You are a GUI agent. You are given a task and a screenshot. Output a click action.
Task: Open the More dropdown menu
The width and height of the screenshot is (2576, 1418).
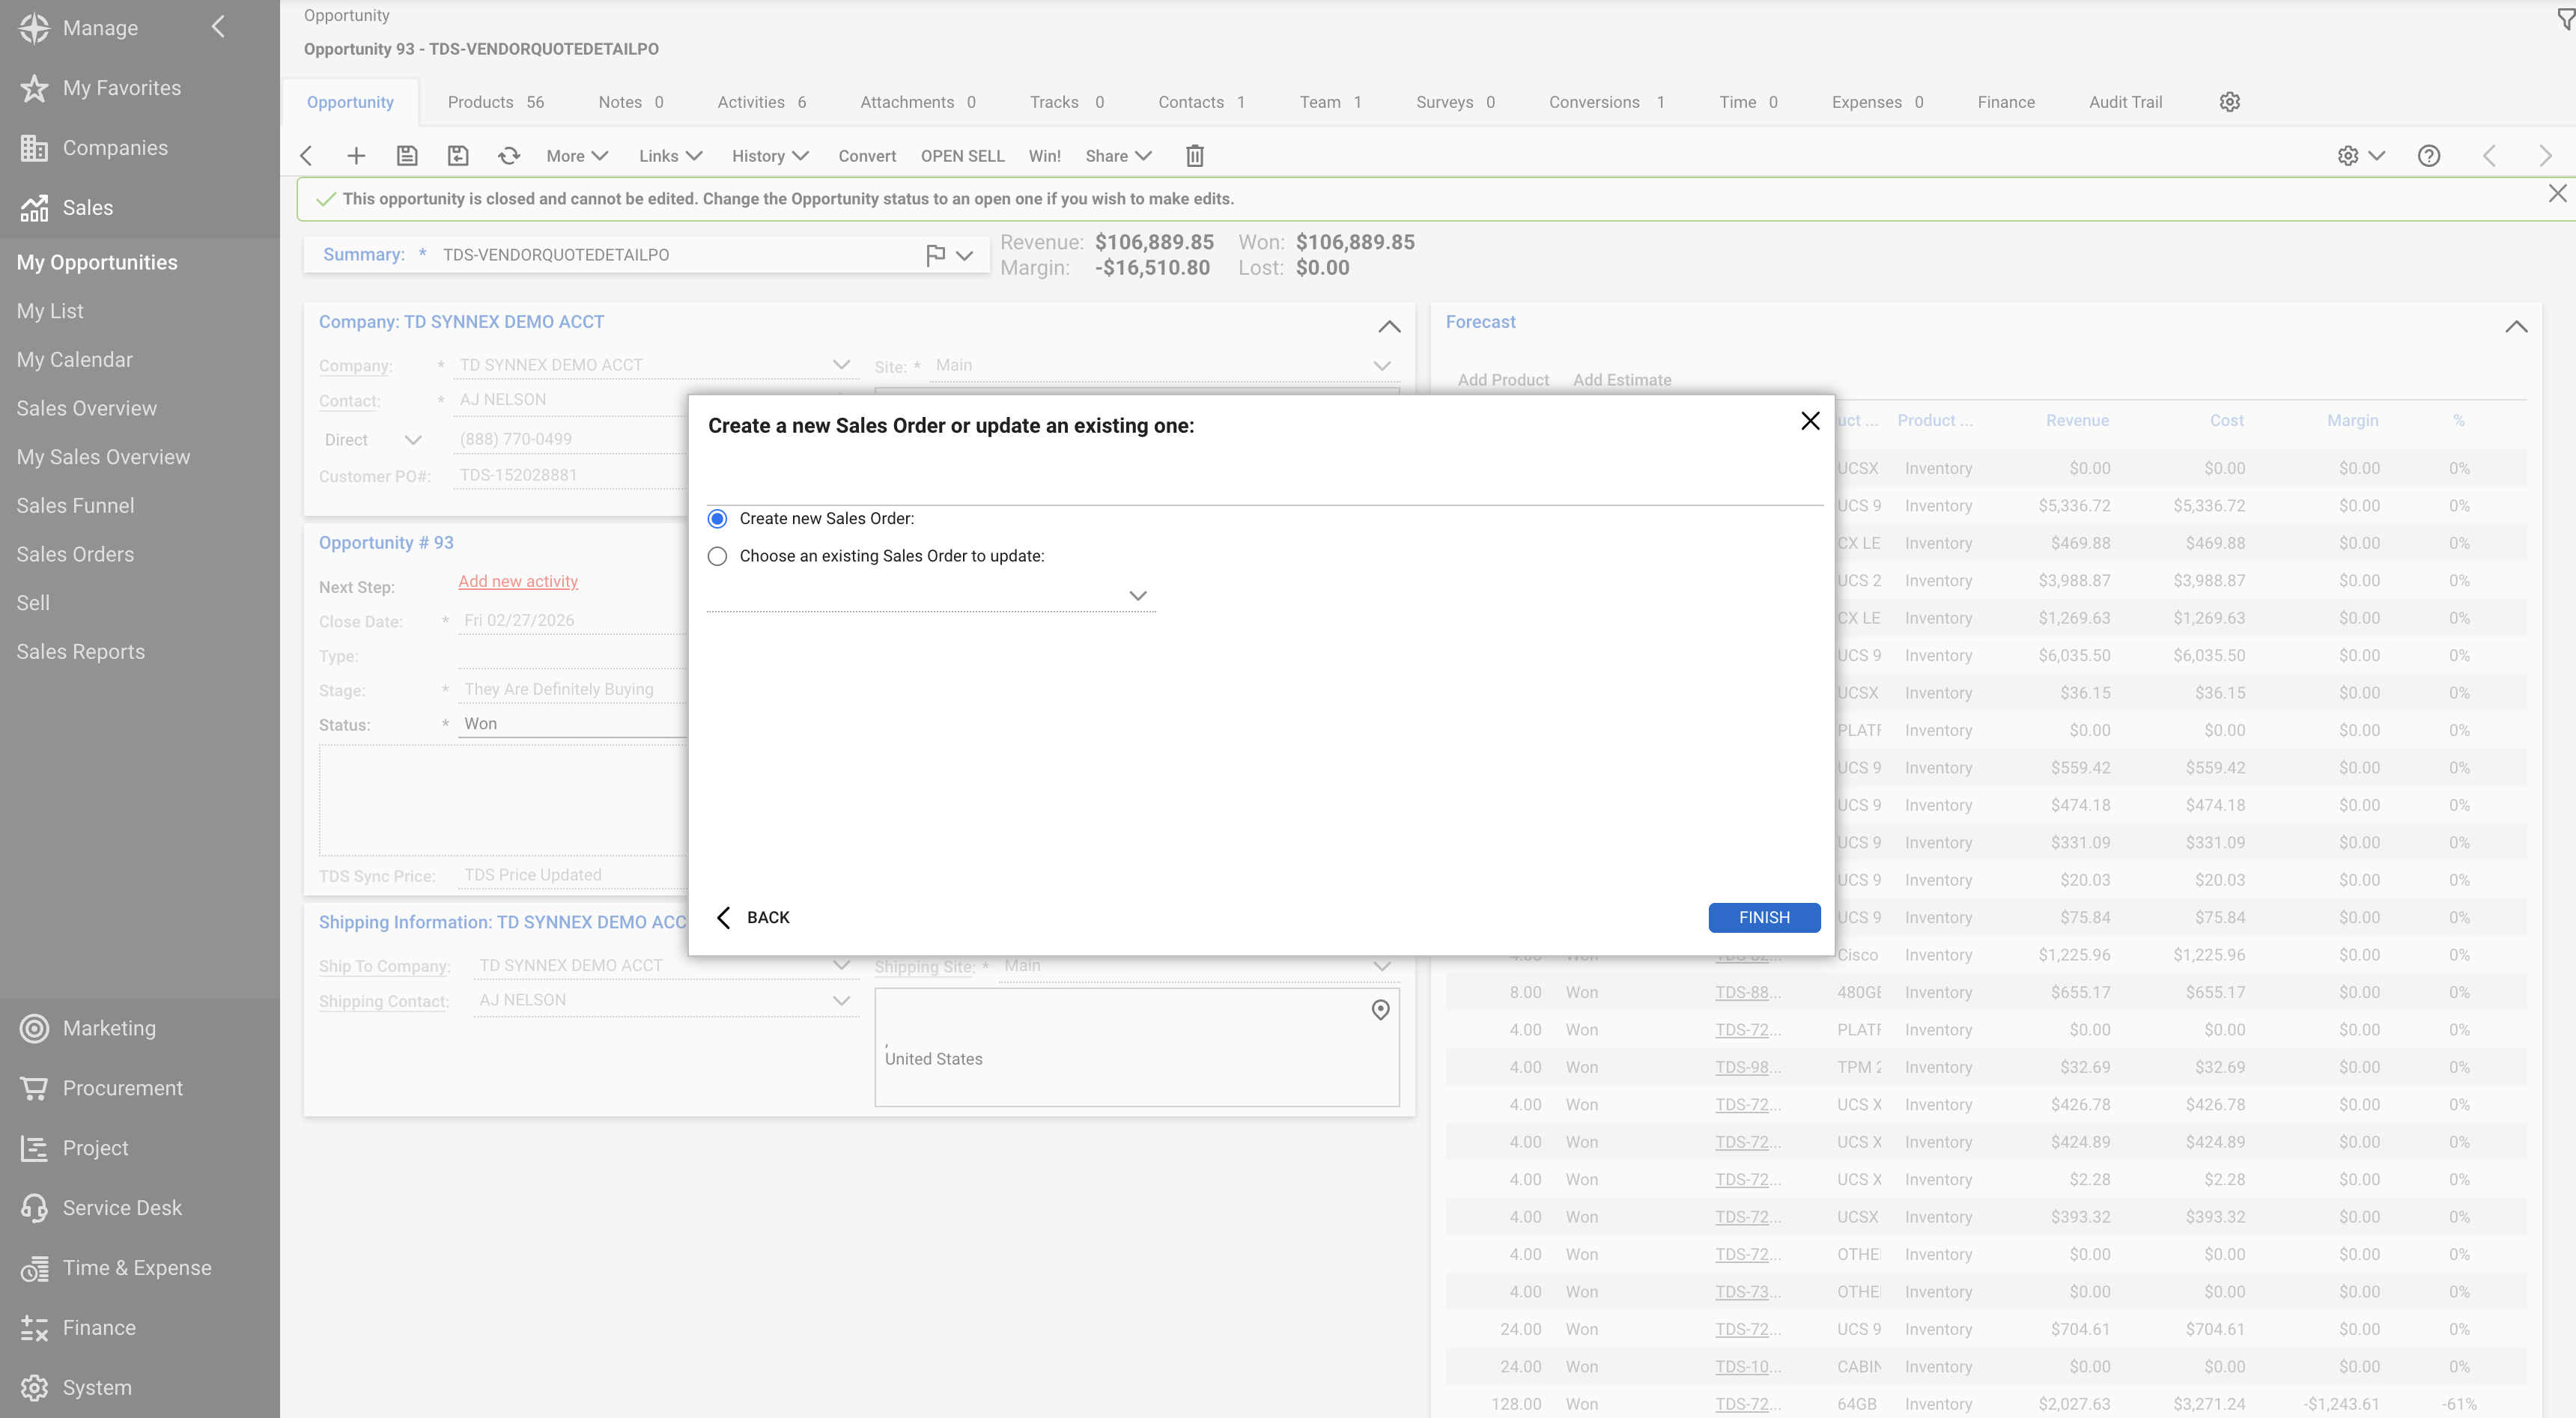click(x=578, y=156)
